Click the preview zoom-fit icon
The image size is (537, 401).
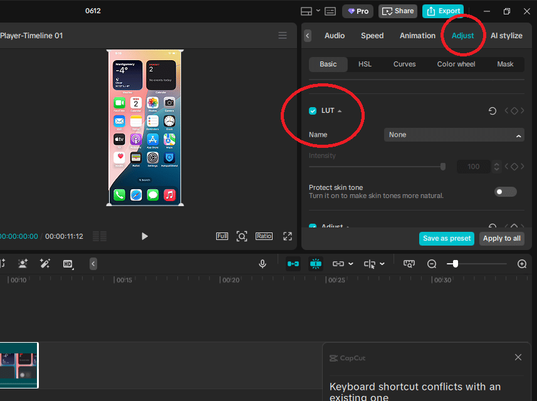tap(242, 236)
